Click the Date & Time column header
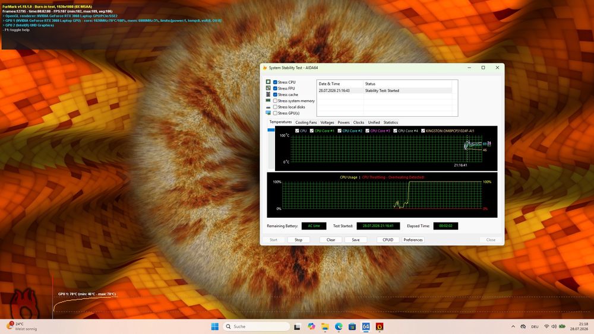The width and height of the screenshot is (594, 334). point(340,84)
